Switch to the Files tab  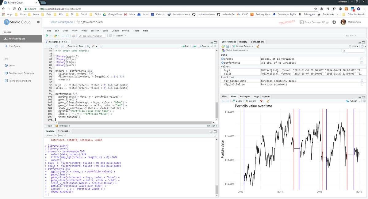pos(224,96)
